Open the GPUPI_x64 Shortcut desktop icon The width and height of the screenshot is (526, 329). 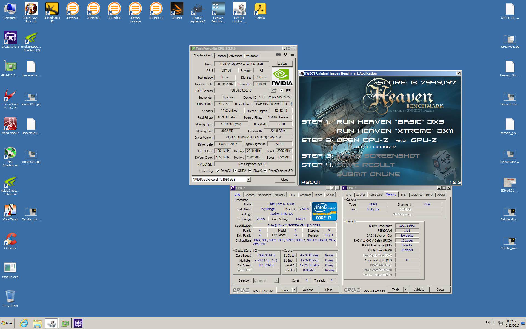click(31, 13)
